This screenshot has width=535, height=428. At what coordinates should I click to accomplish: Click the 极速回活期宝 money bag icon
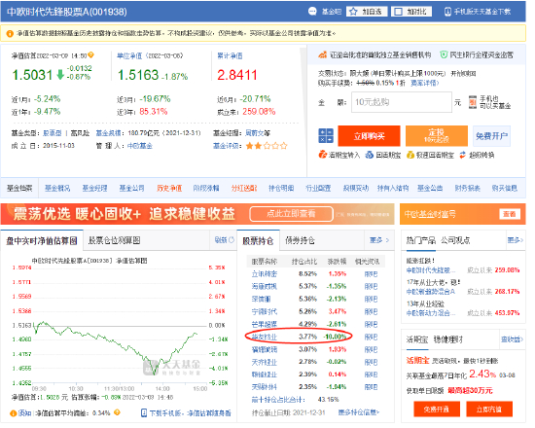click(x=410, y=155)
